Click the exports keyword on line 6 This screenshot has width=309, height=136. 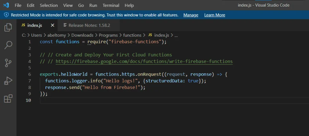point(49,74)
